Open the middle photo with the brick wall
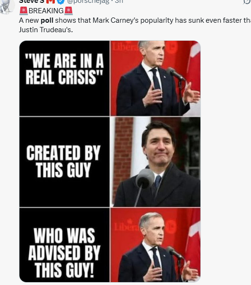 pos(156,162)
